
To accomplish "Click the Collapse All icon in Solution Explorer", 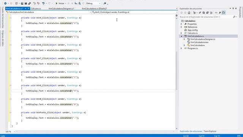I will coord(207,13).
